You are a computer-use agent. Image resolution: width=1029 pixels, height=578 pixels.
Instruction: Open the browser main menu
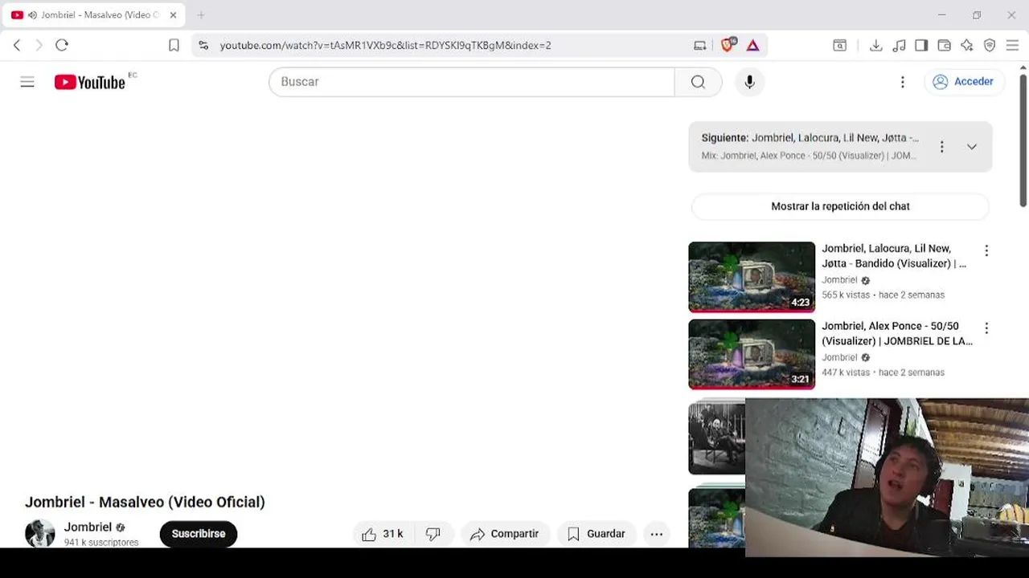1012,45
